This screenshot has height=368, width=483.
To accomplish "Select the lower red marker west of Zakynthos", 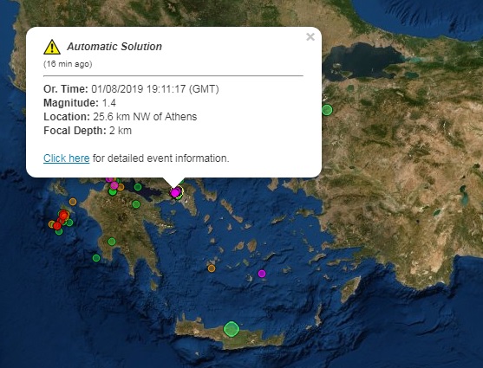I will click(x=57, y=226).
